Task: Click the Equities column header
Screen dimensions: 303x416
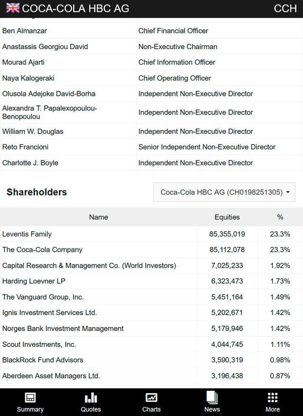Action: pyautogui.click(x=227, y=217)
